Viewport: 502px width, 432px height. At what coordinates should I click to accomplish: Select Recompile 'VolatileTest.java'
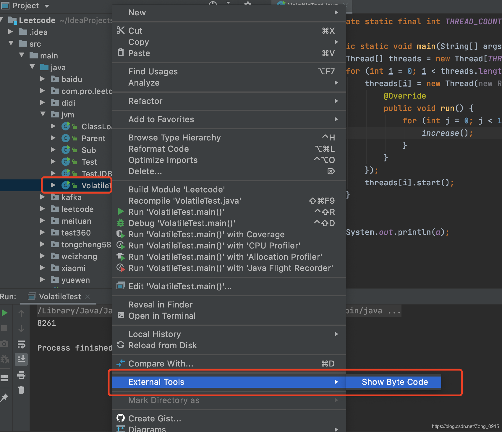[x=229, y=201]
